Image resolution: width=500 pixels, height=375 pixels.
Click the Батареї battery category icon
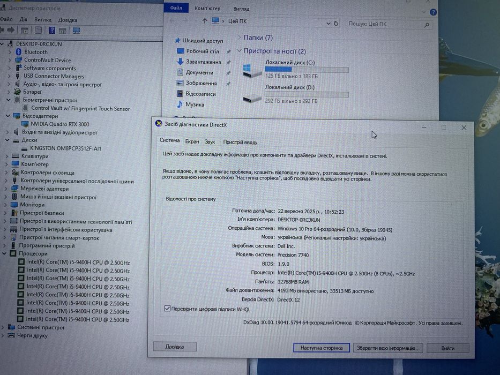18,92
